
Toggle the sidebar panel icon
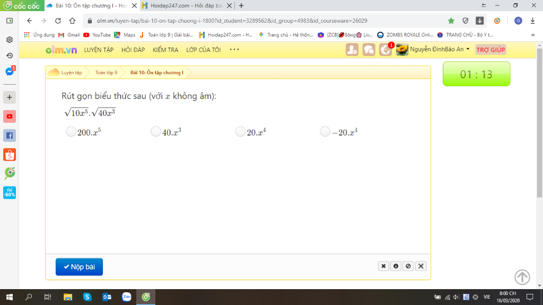10,21
